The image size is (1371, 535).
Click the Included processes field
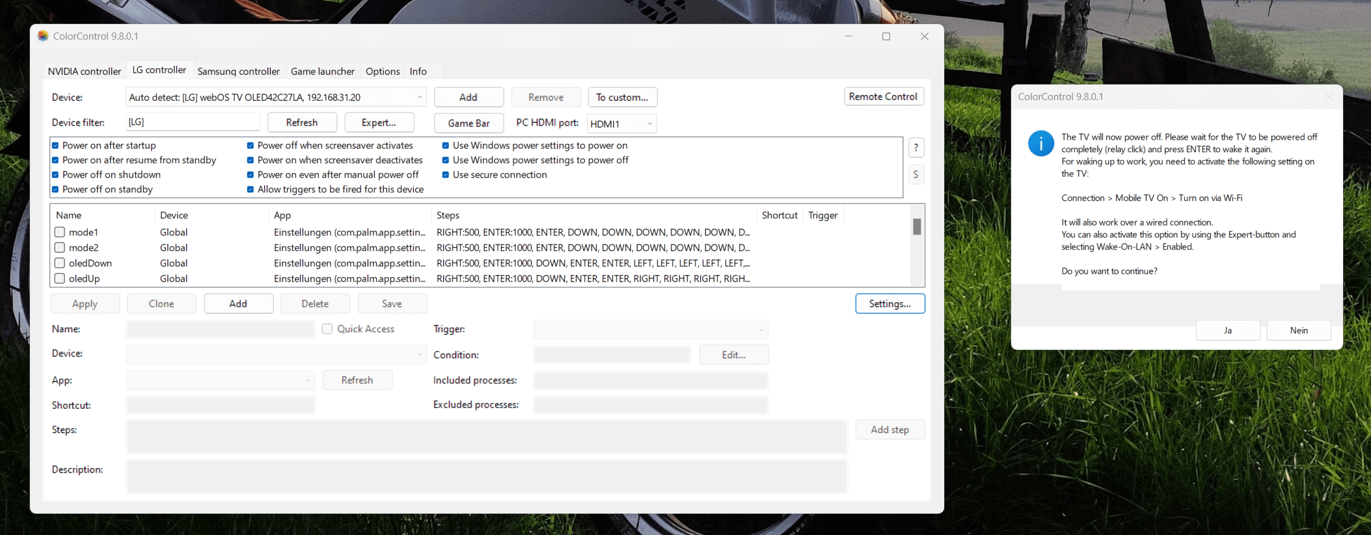click(x=651, y=380)
